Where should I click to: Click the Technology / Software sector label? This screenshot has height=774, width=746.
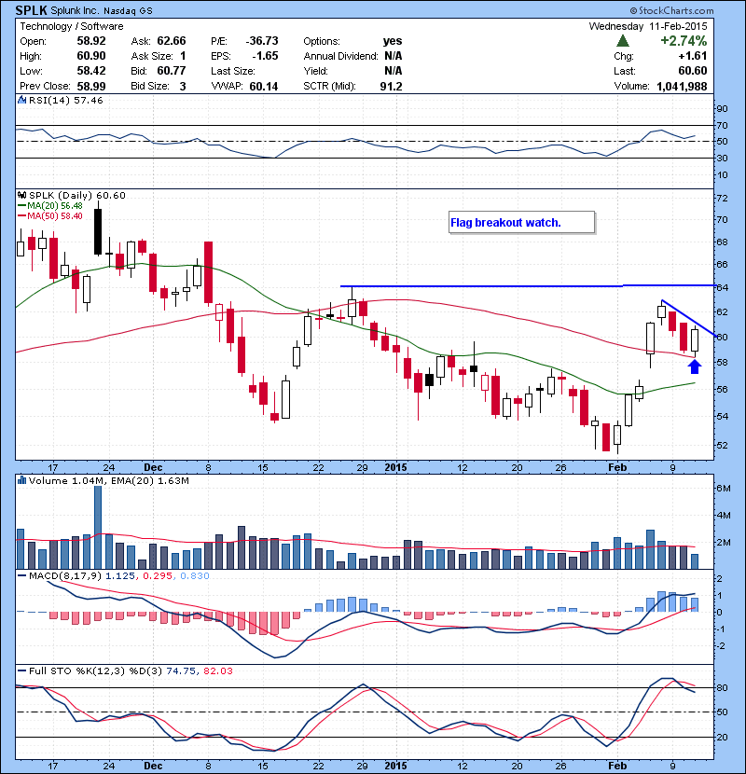[x=72, y=26]
